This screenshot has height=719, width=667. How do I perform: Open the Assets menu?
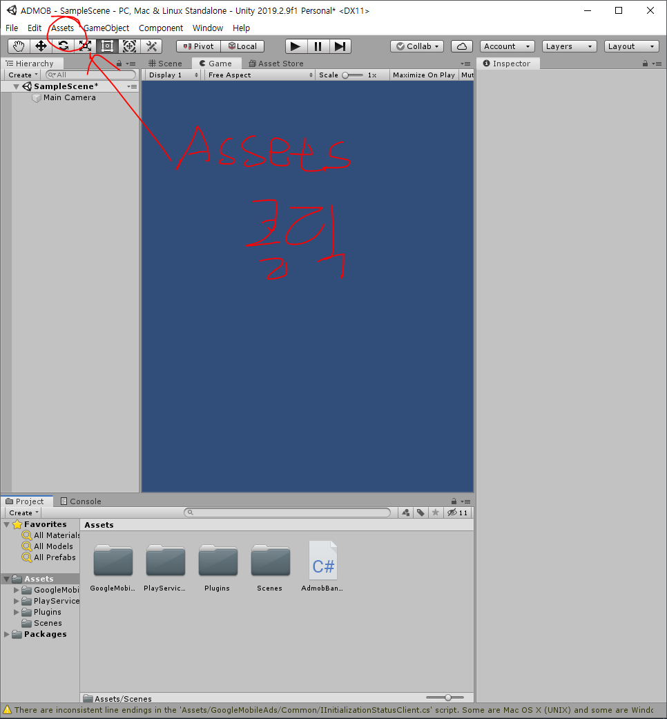tap(63, 28)
